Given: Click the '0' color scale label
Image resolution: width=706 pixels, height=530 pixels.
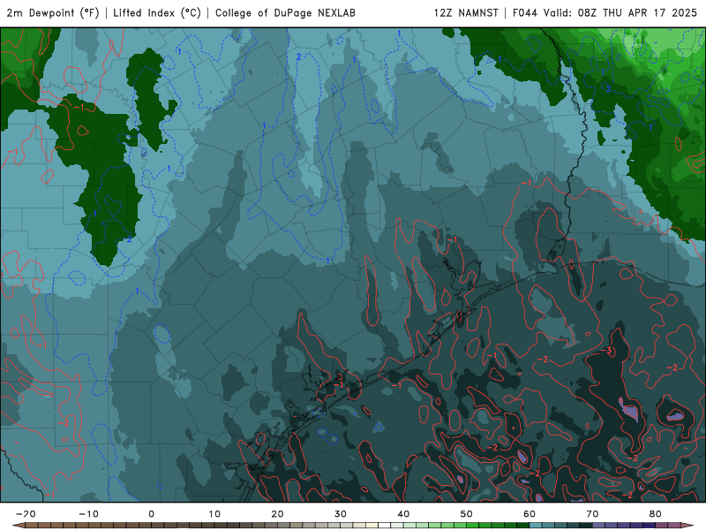Looking at the screenshot, I should coord(151,514).
